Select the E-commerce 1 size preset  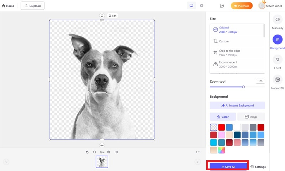click(x=237, y=64)
